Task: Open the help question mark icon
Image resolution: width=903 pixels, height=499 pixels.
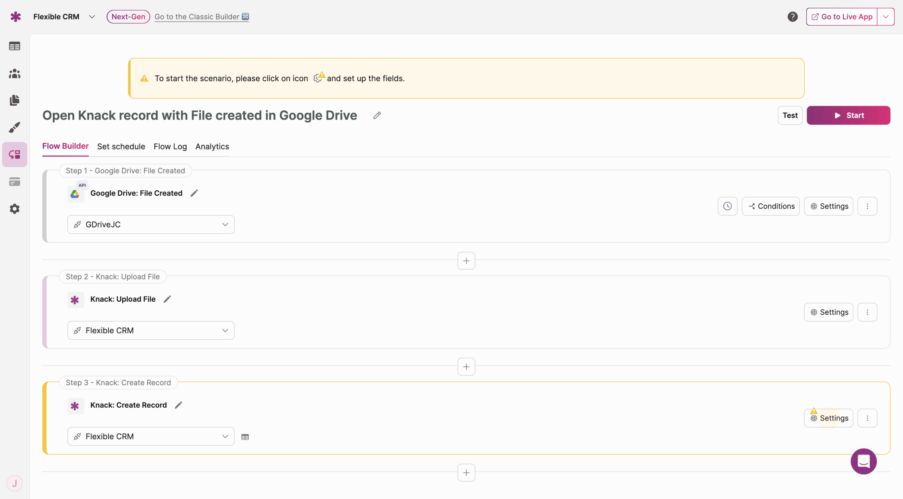Action: coord(792,17)
